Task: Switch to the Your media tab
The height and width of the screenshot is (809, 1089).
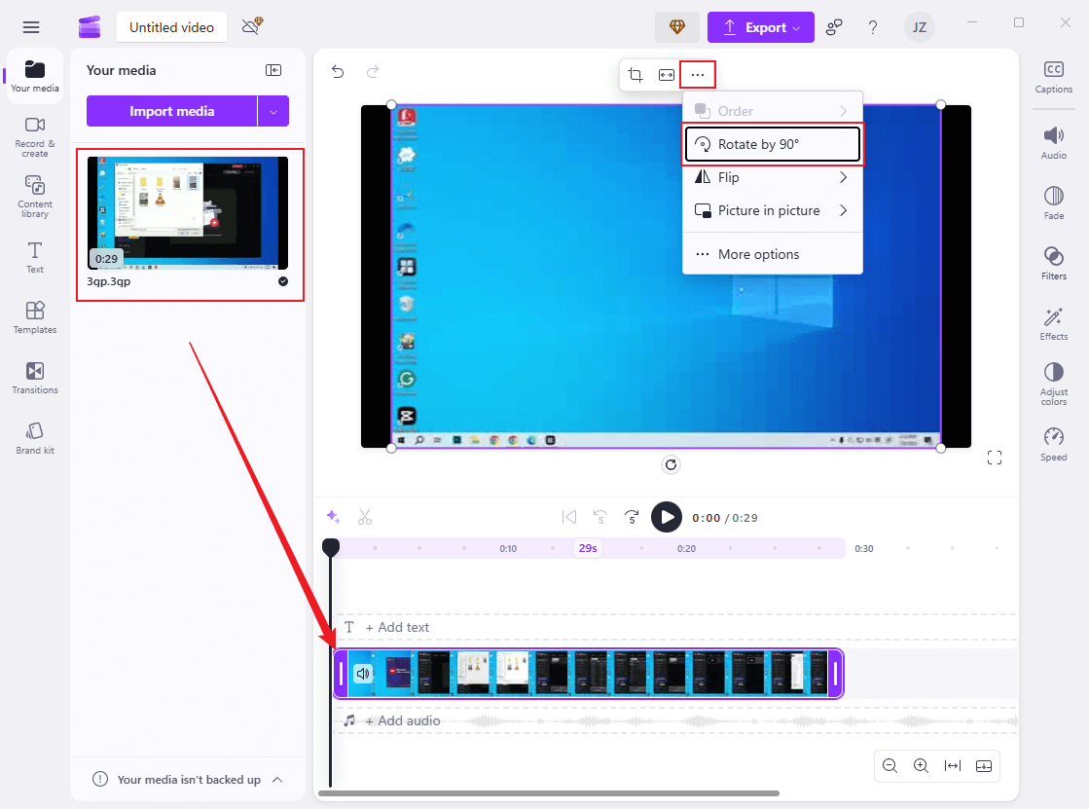Action: [x=35, y=77]
